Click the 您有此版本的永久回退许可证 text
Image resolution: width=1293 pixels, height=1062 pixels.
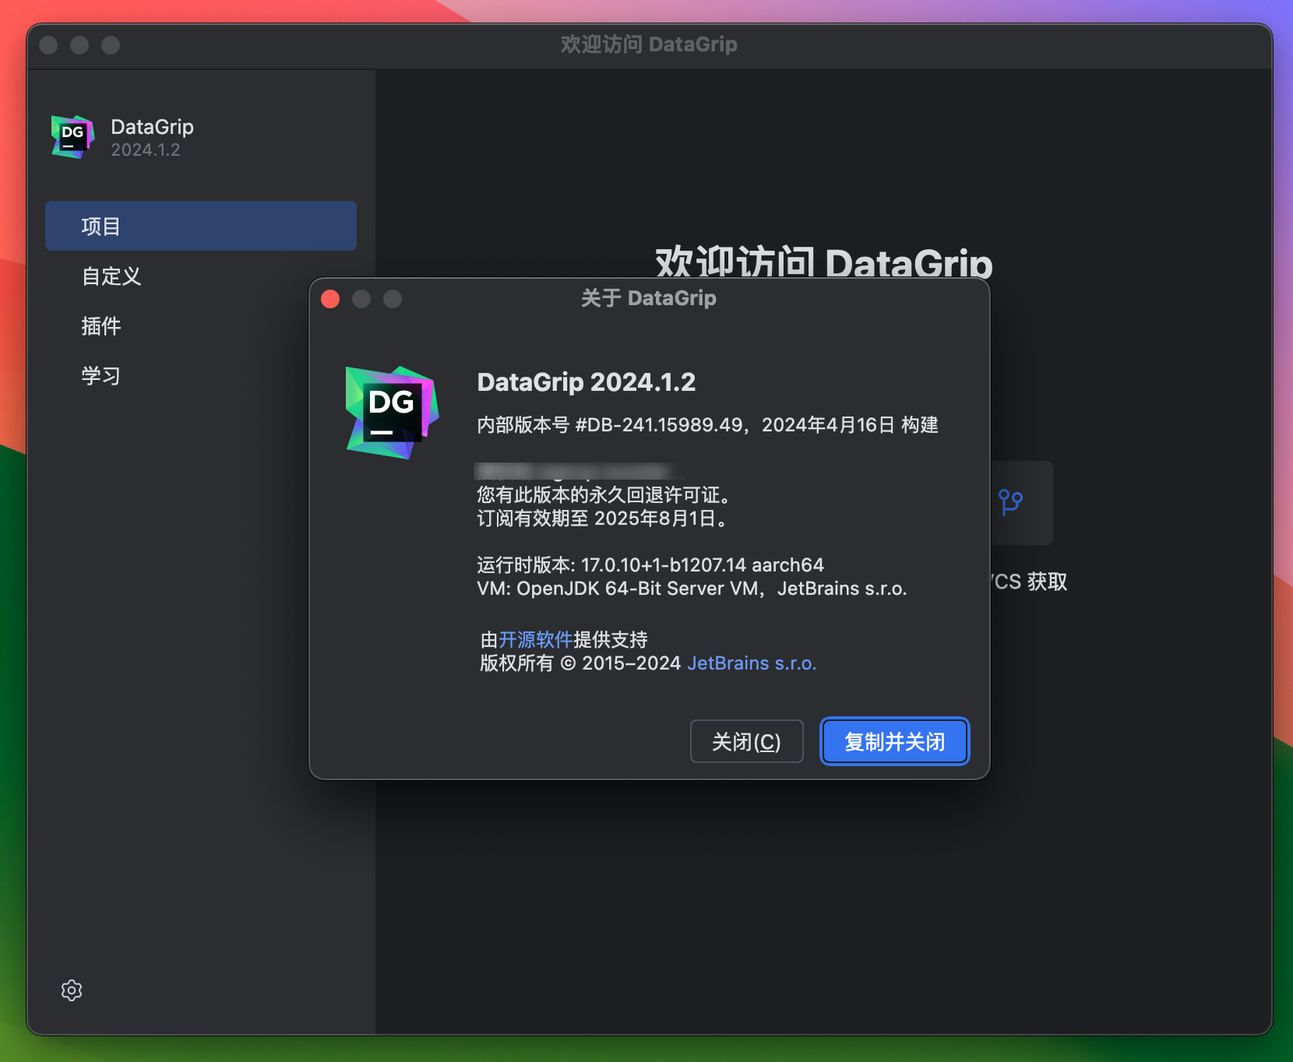coord(604,495)
